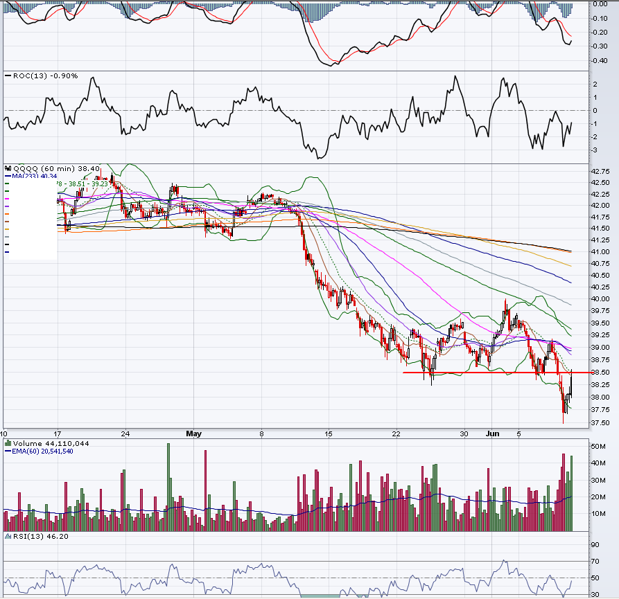Click the "50M" volume axis label
Viewport: 619px width, 599px height.
(598, 447)
